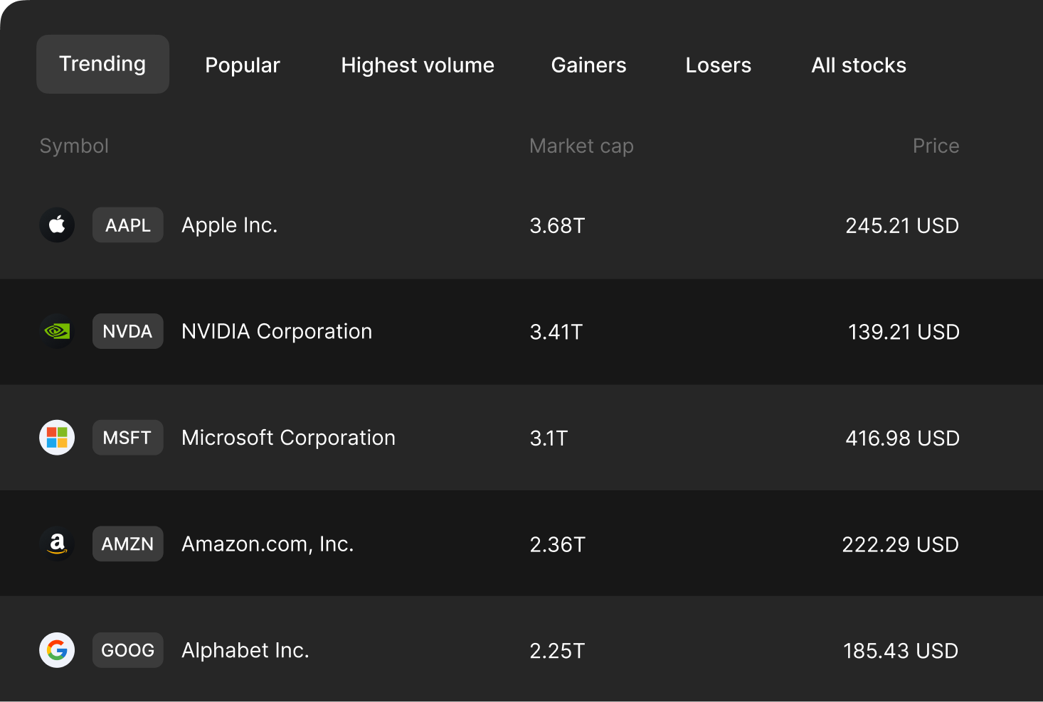This screenshot has height=702, width=1043.
Task: Click the MSFT ticker badge
Action: coord(128,438)
